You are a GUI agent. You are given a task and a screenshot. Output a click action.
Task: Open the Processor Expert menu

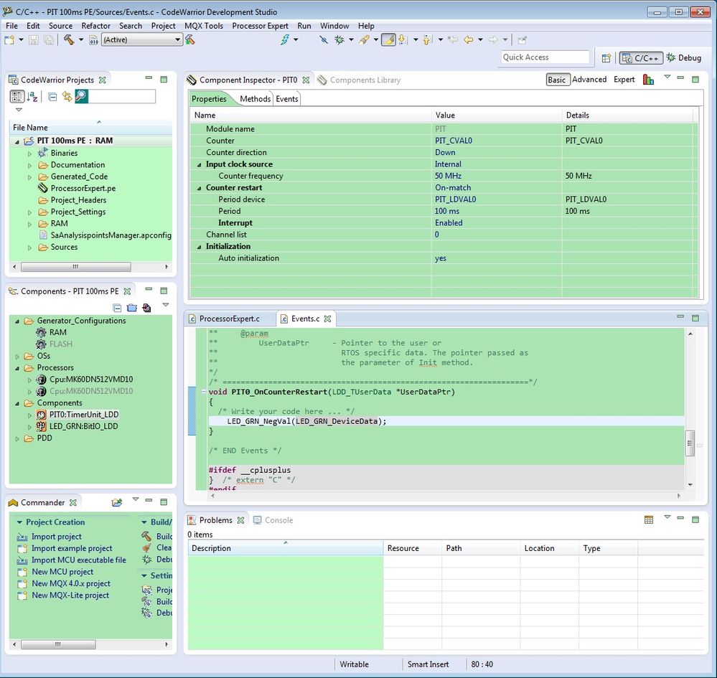tap(260, 26)
